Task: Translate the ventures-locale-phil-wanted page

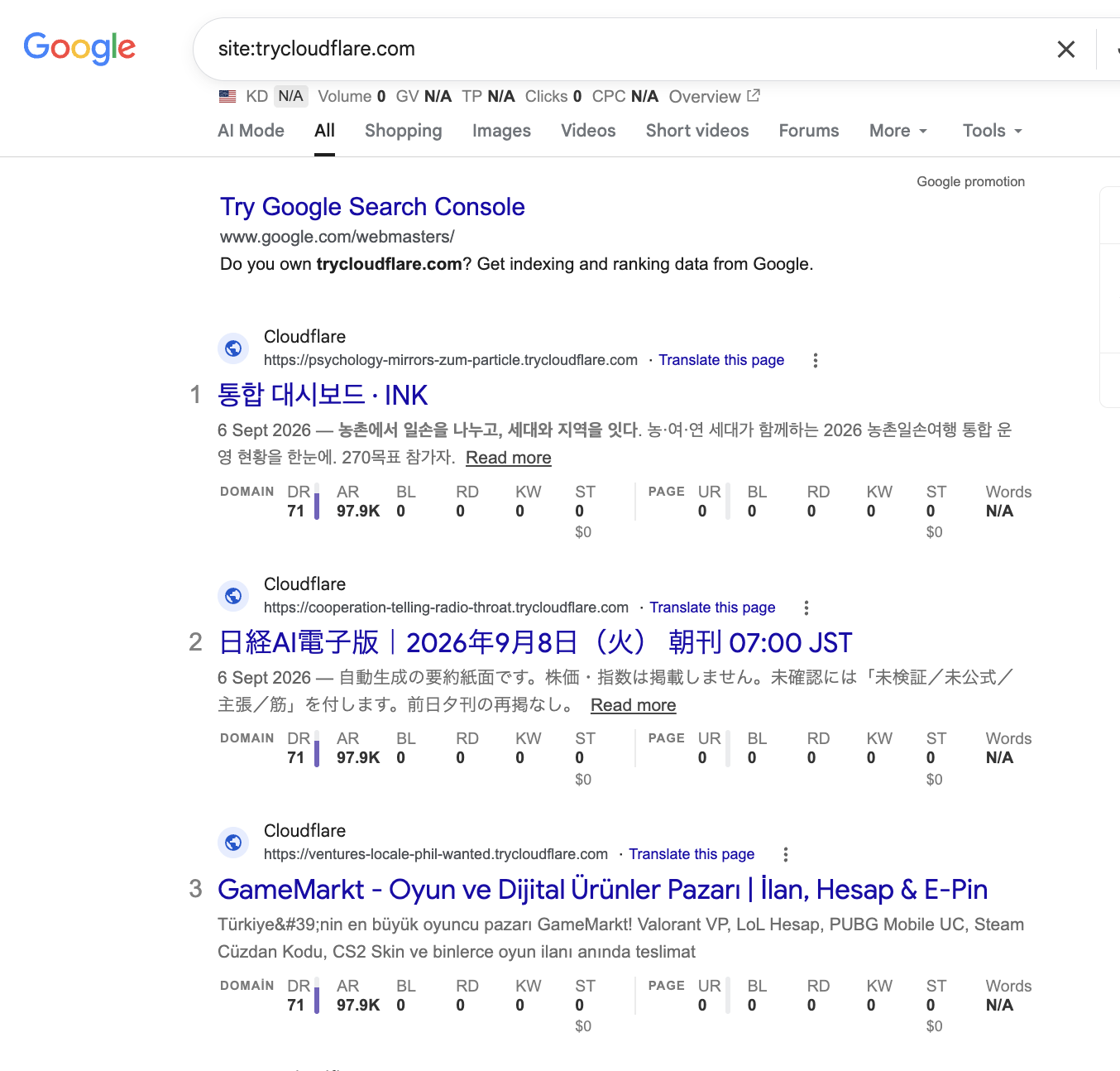Action: 692,854
